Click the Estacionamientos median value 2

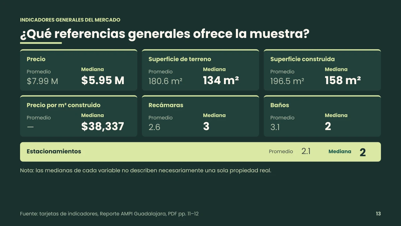tap(363, 152)
